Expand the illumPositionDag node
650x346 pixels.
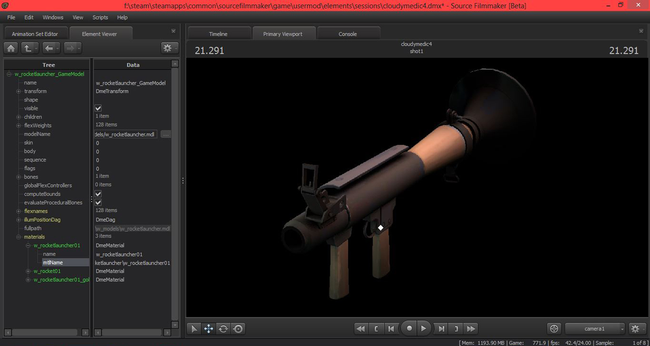coord(19,220)
